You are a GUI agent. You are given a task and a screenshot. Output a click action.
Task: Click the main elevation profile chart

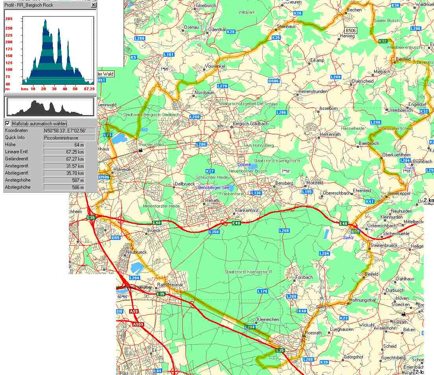click(x=57, y=50)
